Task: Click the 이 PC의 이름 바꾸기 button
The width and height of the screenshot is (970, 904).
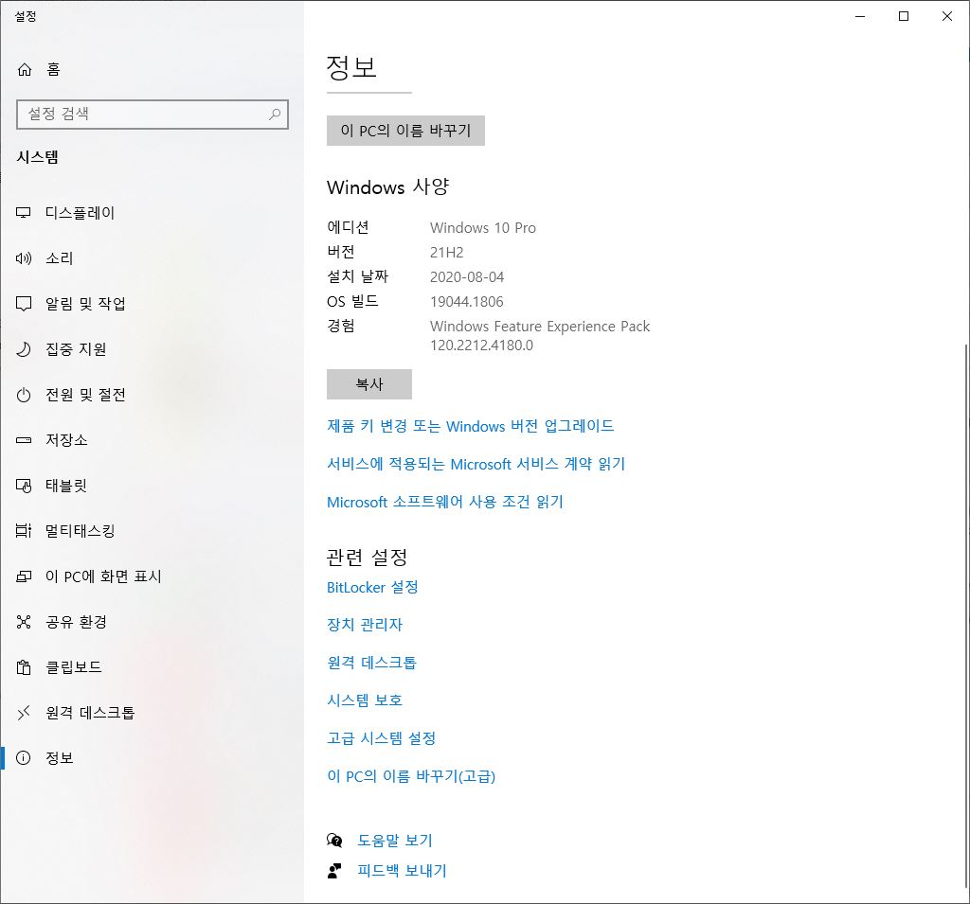Action: (405, 131)
